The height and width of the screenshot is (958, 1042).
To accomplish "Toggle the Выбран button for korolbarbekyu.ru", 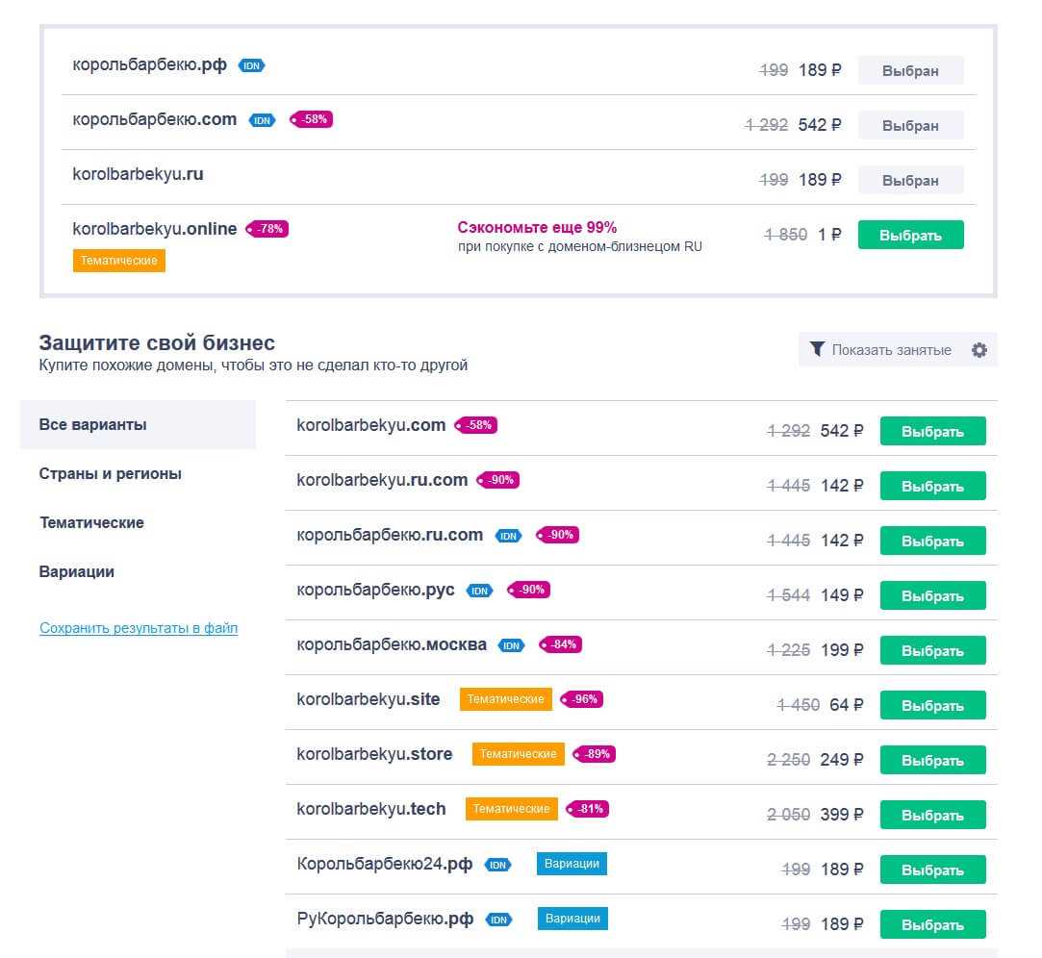I will coord(909,181).
